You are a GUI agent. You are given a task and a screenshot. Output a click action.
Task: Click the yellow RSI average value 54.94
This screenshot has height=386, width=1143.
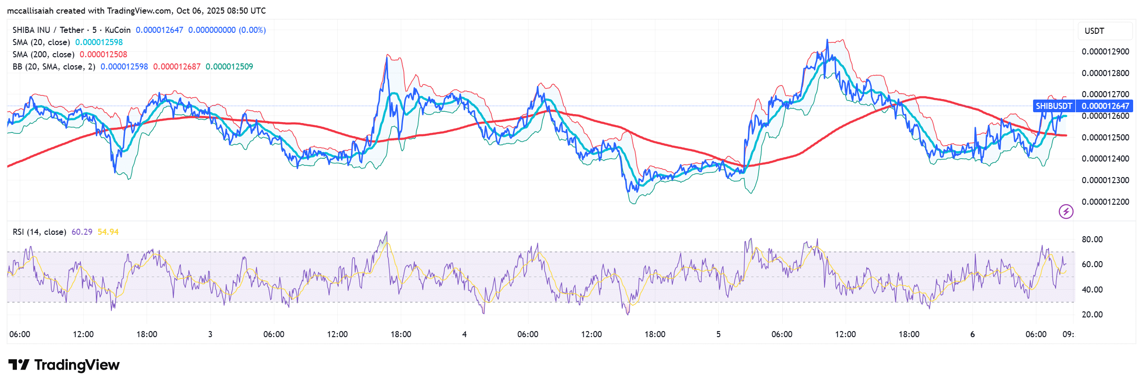108,232
